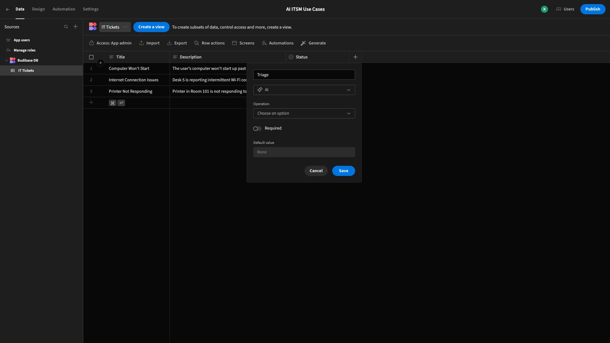Click the circled plus add-row icon
This screenshot has height=343, width=610.
pyautogui.click(x=101, y=63)
